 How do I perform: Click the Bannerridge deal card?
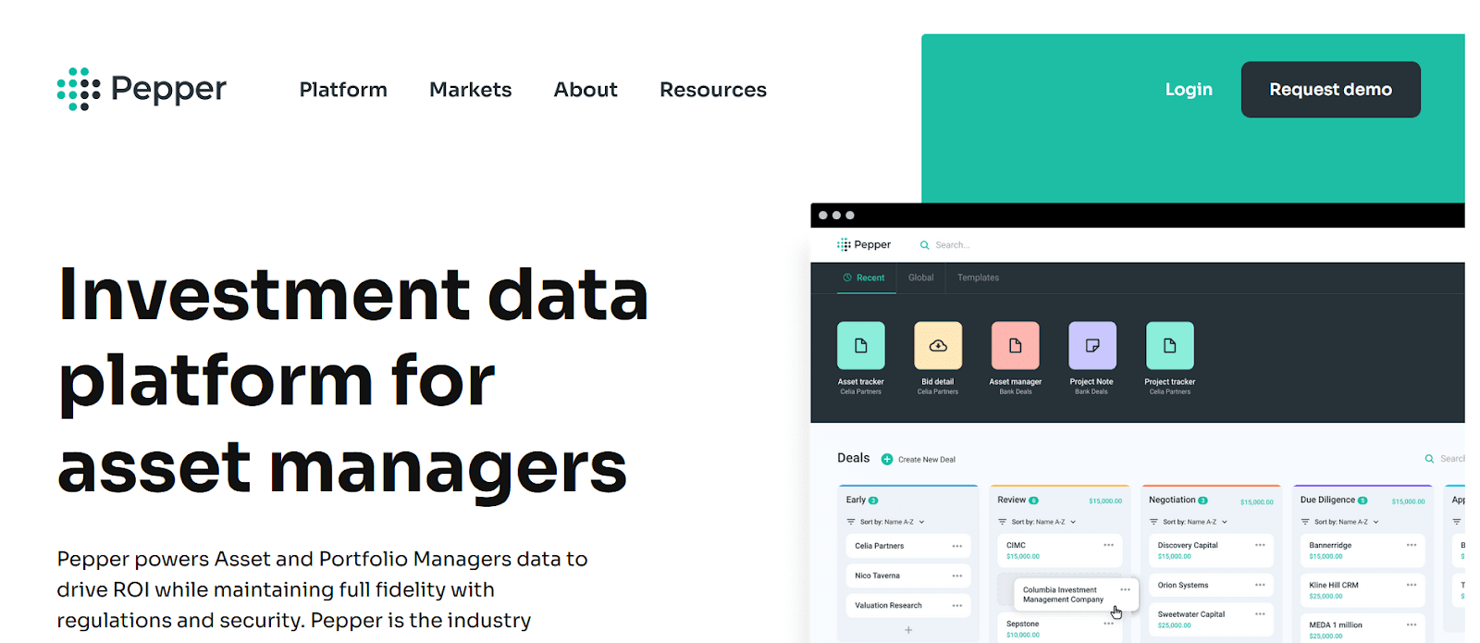(x=1363, y=550)
